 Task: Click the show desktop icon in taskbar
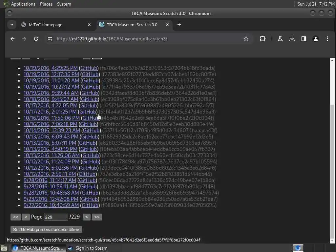[4, 248]
